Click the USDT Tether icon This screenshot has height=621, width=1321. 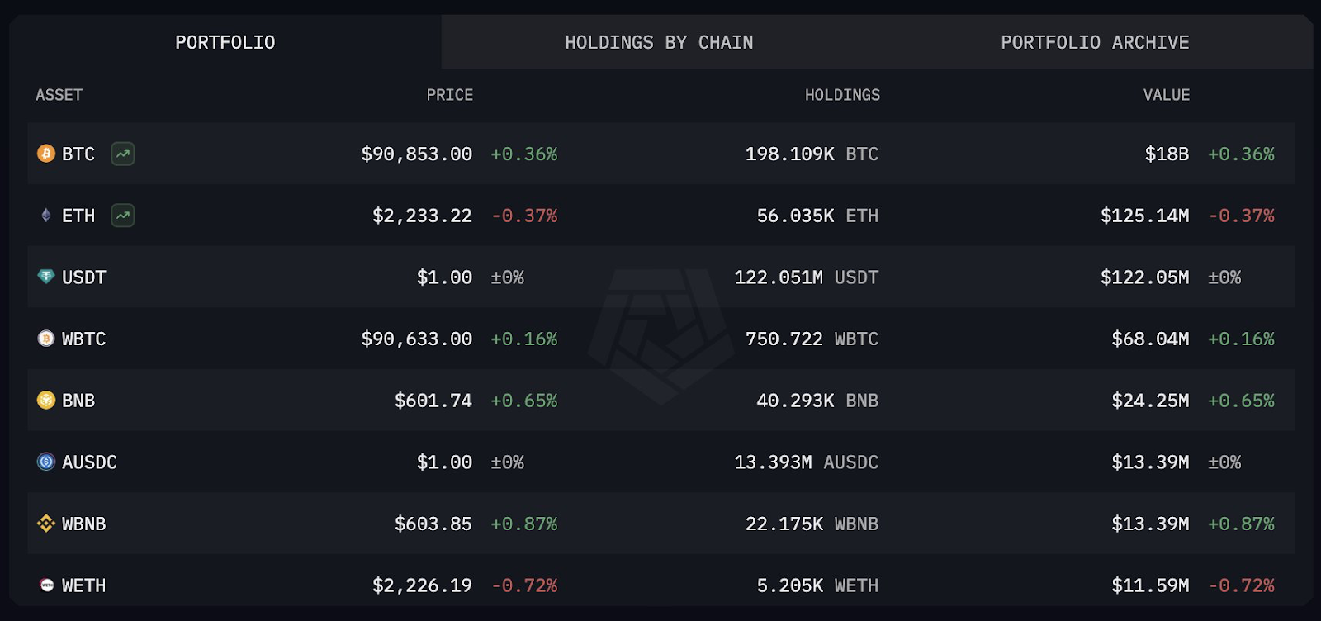pyautogui.click(x=46, y=277)
